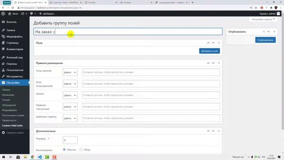The image size is (284, 160).
Task: Open the Добавить menu in admin bar
Action: coord(47,14)
